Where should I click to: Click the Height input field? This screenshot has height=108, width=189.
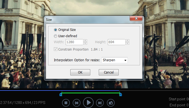coord(116,42)
